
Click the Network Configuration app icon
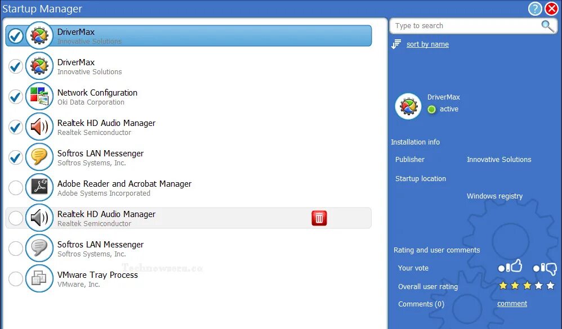tap(39, 96)
